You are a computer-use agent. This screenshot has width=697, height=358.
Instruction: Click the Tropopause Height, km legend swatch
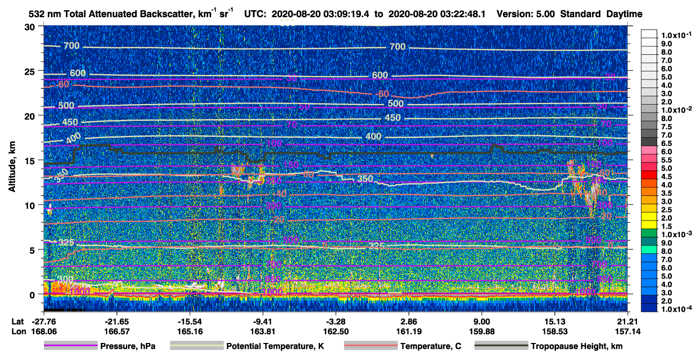point(501,346)
